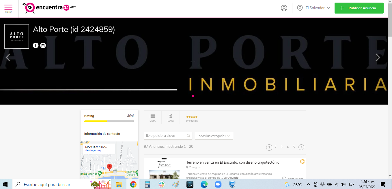
Task: Click the Publicar Anuncio button
Action: (x=359, y=8)
